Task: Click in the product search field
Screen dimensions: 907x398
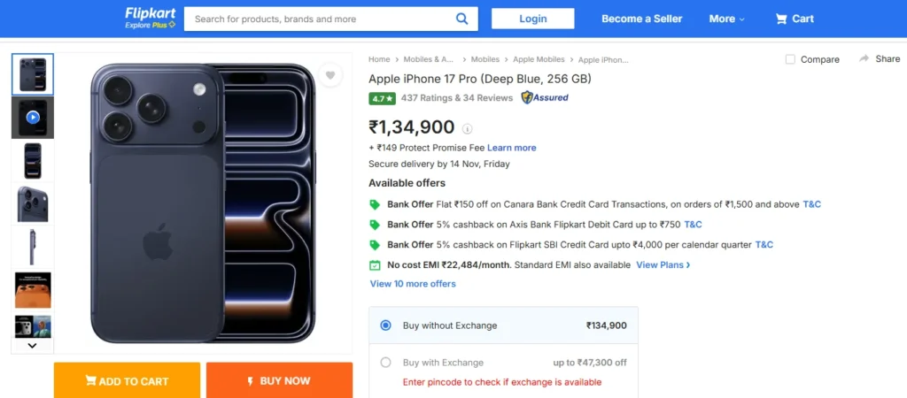Action: 319,19
